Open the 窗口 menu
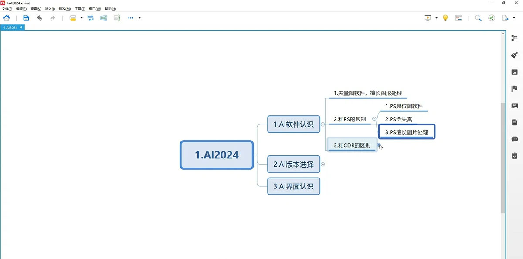Image resolution: width=523 pixels, height=259 pixels. [x=95, y=9]
